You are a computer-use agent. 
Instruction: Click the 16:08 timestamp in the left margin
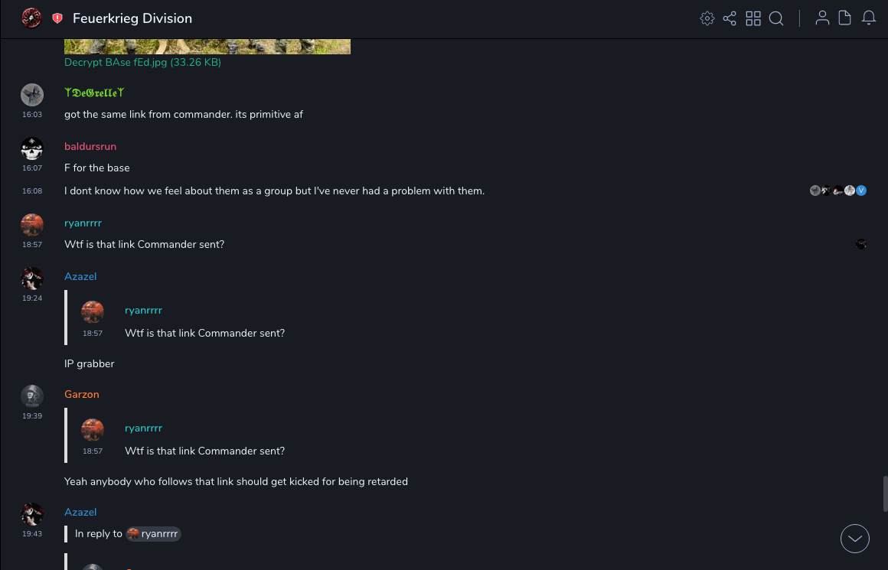[32, 191]
